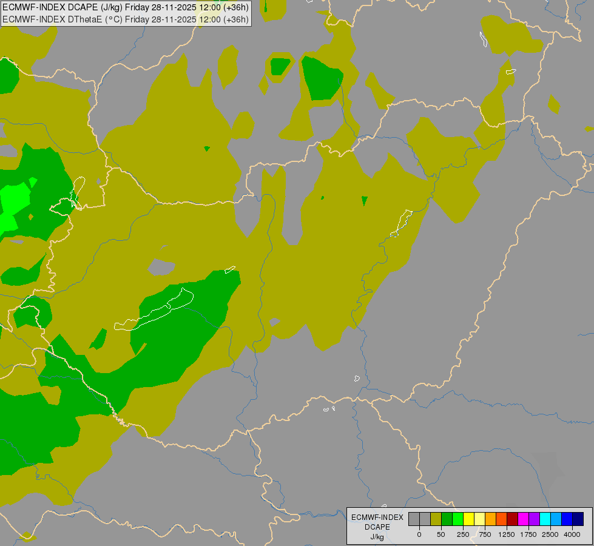Click the legend value 4000
Image resolution: width=594 pixels, height=546 pixels.
(x=572, y=534)
